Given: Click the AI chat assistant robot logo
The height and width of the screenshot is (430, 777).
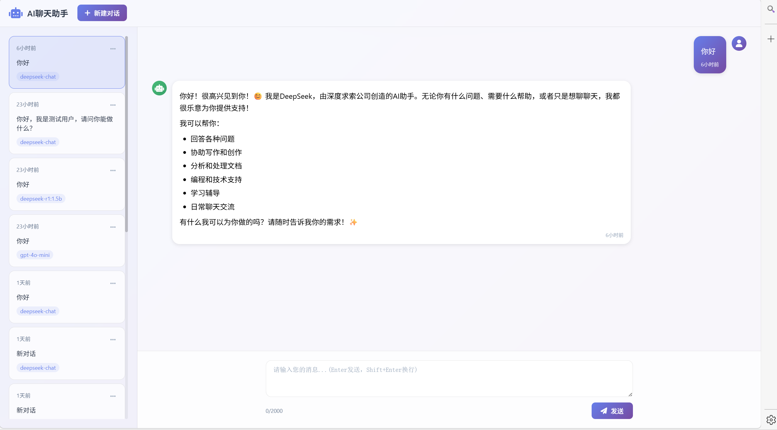Looking at the screenshot, I should click(16, 13).
